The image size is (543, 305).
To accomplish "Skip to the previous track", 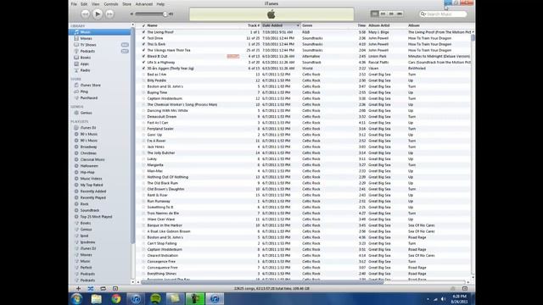I will point(85,14).
